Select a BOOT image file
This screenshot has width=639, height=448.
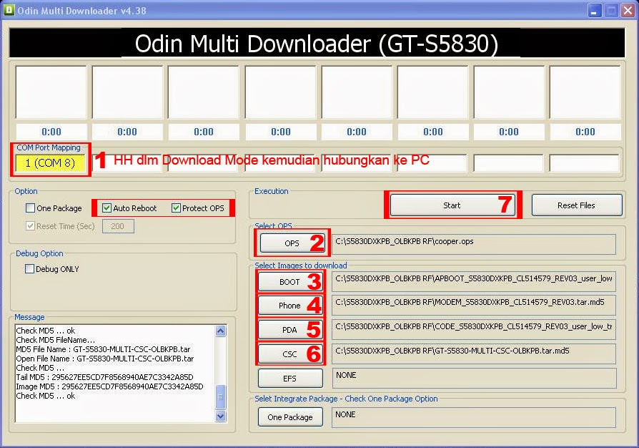pyautogui.click(x=290, y=282)
